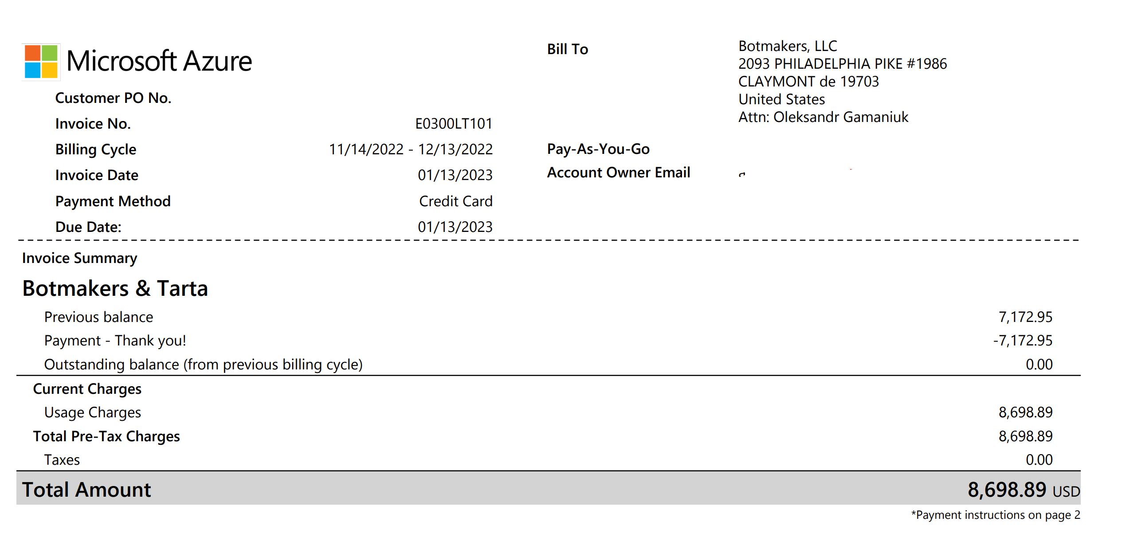This screenshot has width=1126, height=545.
Task: Select the Botmakers, LLC company name
Action: 787,46
